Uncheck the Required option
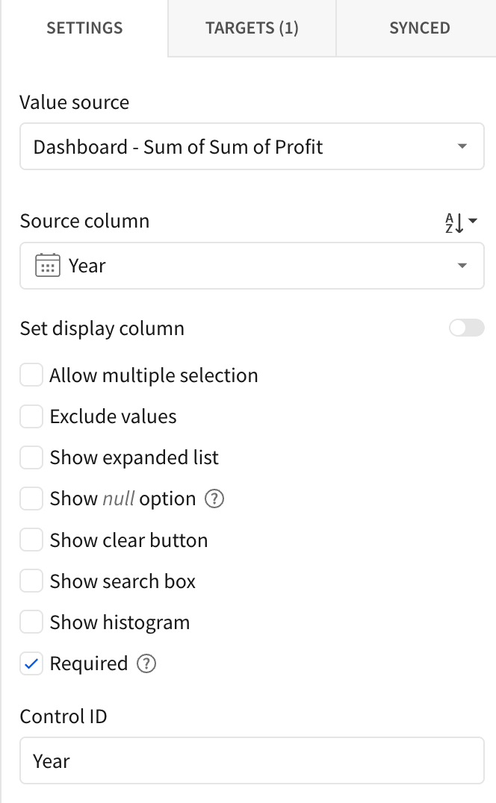 (31, 663)
